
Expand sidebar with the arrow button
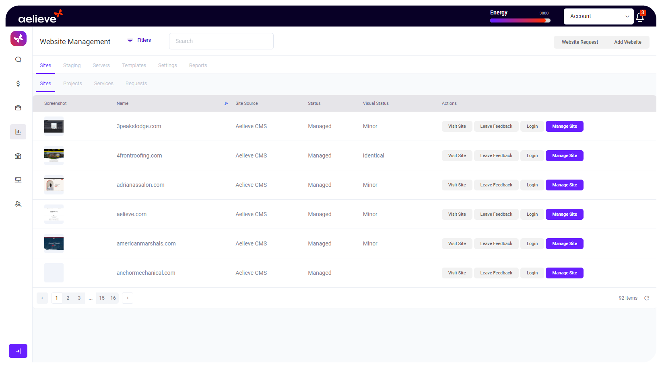click(x=18, y=351)
